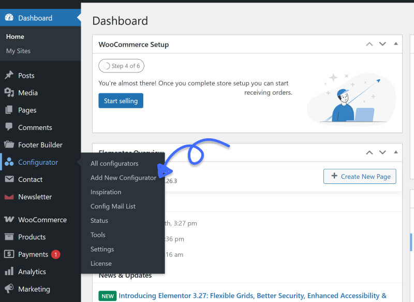Open the Analytics chart icon
The width and height of the screenshot is (414, 302).
(x=10, y=271)
